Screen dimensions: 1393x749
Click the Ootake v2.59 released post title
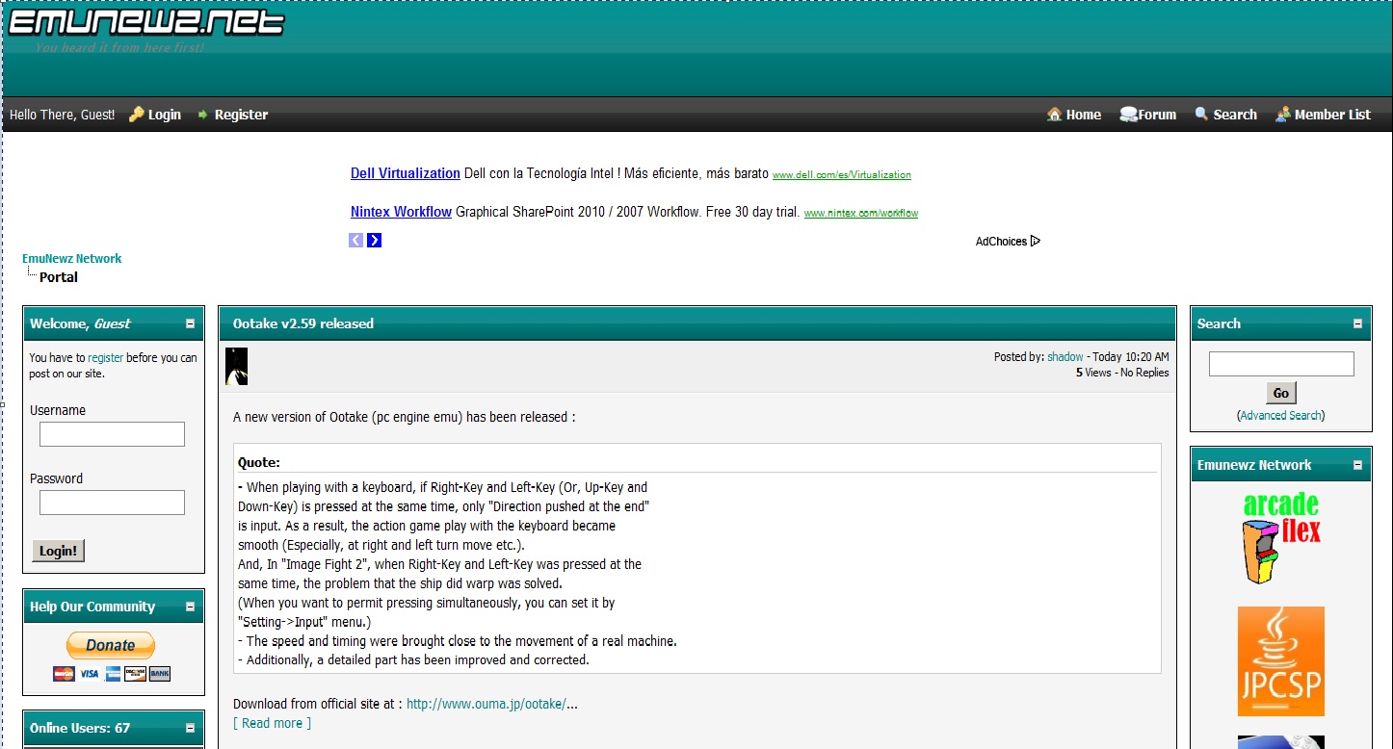coord(303,323)
